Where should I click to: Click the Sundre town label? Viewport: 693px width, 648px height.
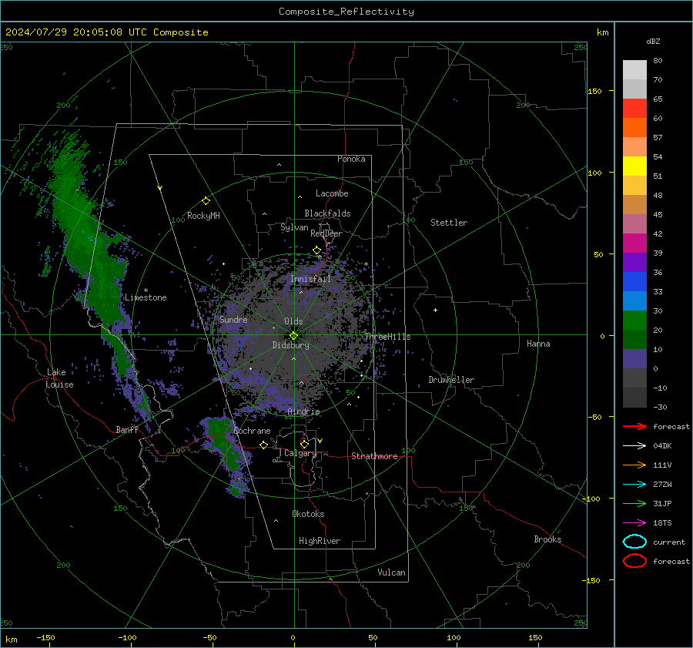point(233,320)
